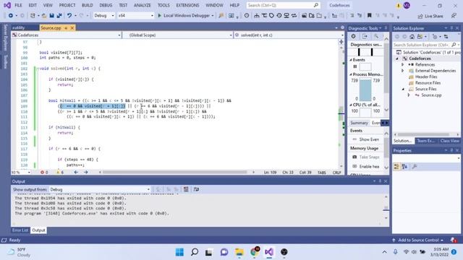
Task: Expand the References node
Action: 402,64
